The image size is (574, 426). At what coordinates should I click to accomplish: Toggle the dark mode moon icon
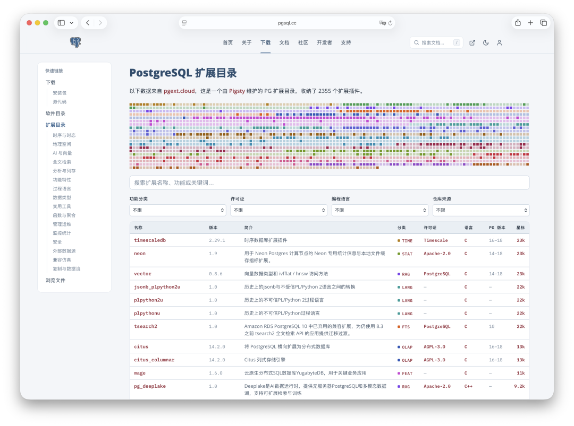point(486,43)
